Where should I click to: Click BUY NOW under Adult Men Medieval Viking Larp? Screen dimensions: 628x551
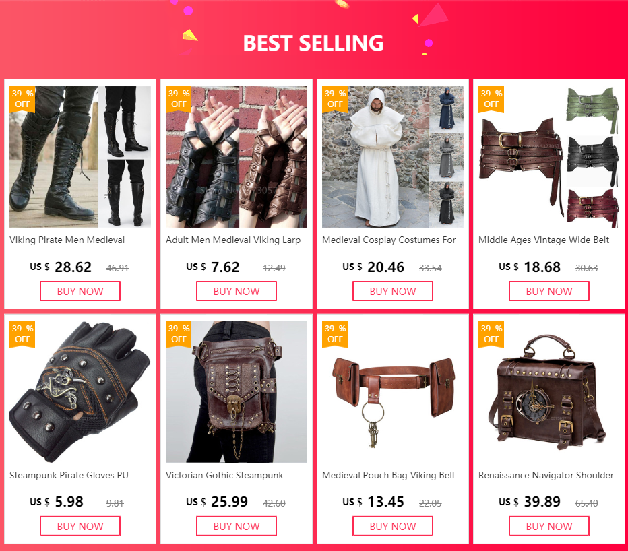tap(237, 291)
